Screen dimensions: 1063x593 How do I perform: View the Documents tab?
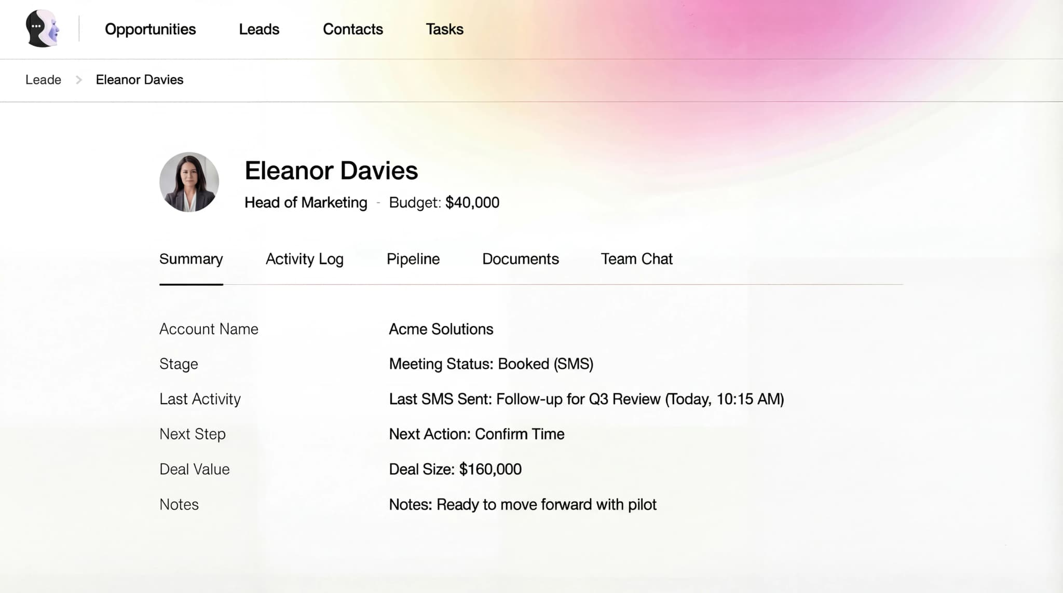pos(520,259)
